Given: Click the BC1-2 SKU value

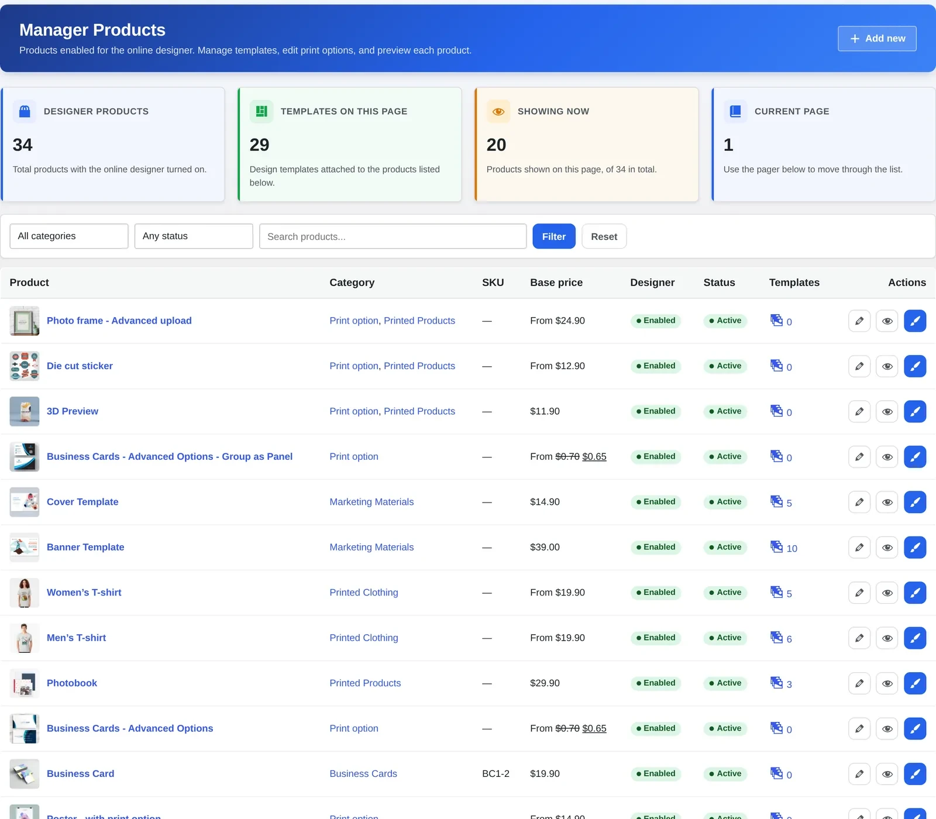Looking at the screenshot, I should tap(495, 774).
